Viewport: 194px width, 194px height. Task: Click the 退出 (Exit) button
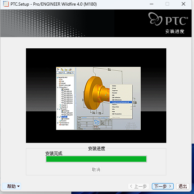182,186
